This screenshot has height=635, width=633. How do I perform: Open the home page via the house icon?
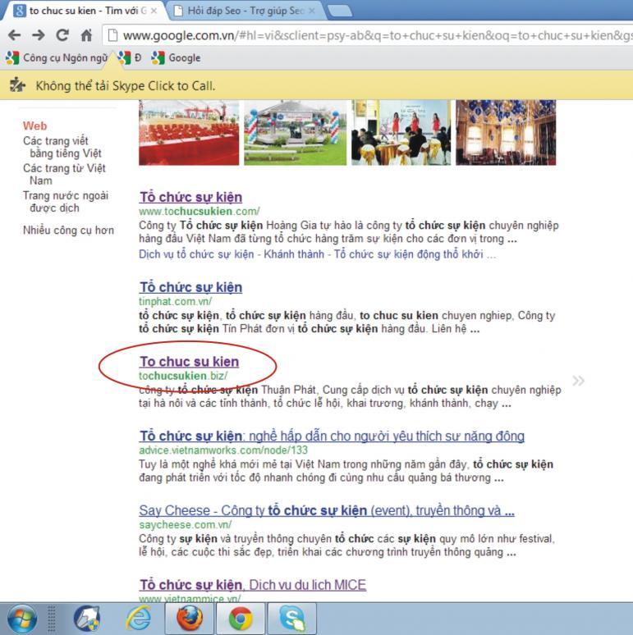tap(86, 35)
